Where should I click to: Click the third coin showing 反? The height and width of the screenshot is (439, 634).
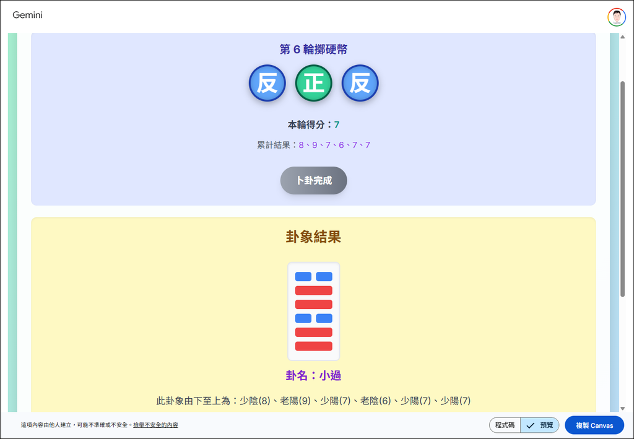click(360, 83)
